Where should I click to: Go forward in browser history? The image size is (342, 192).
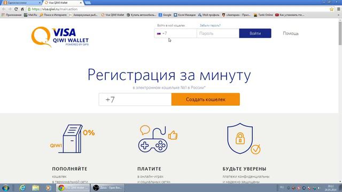(x=10, y=9)
